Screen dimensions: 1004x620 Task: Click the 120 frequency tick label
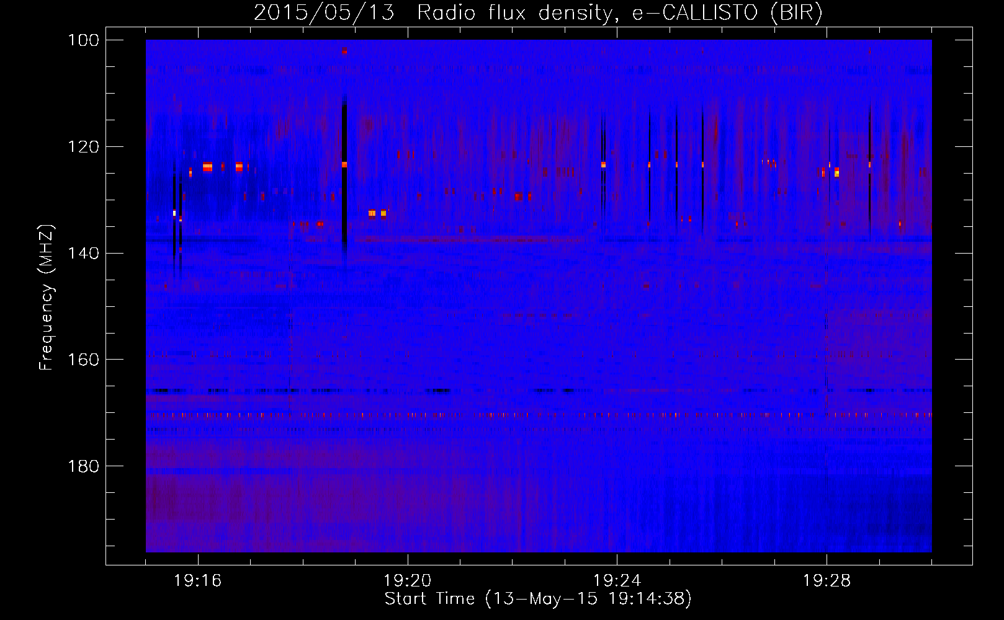click(x=84, y=147)
